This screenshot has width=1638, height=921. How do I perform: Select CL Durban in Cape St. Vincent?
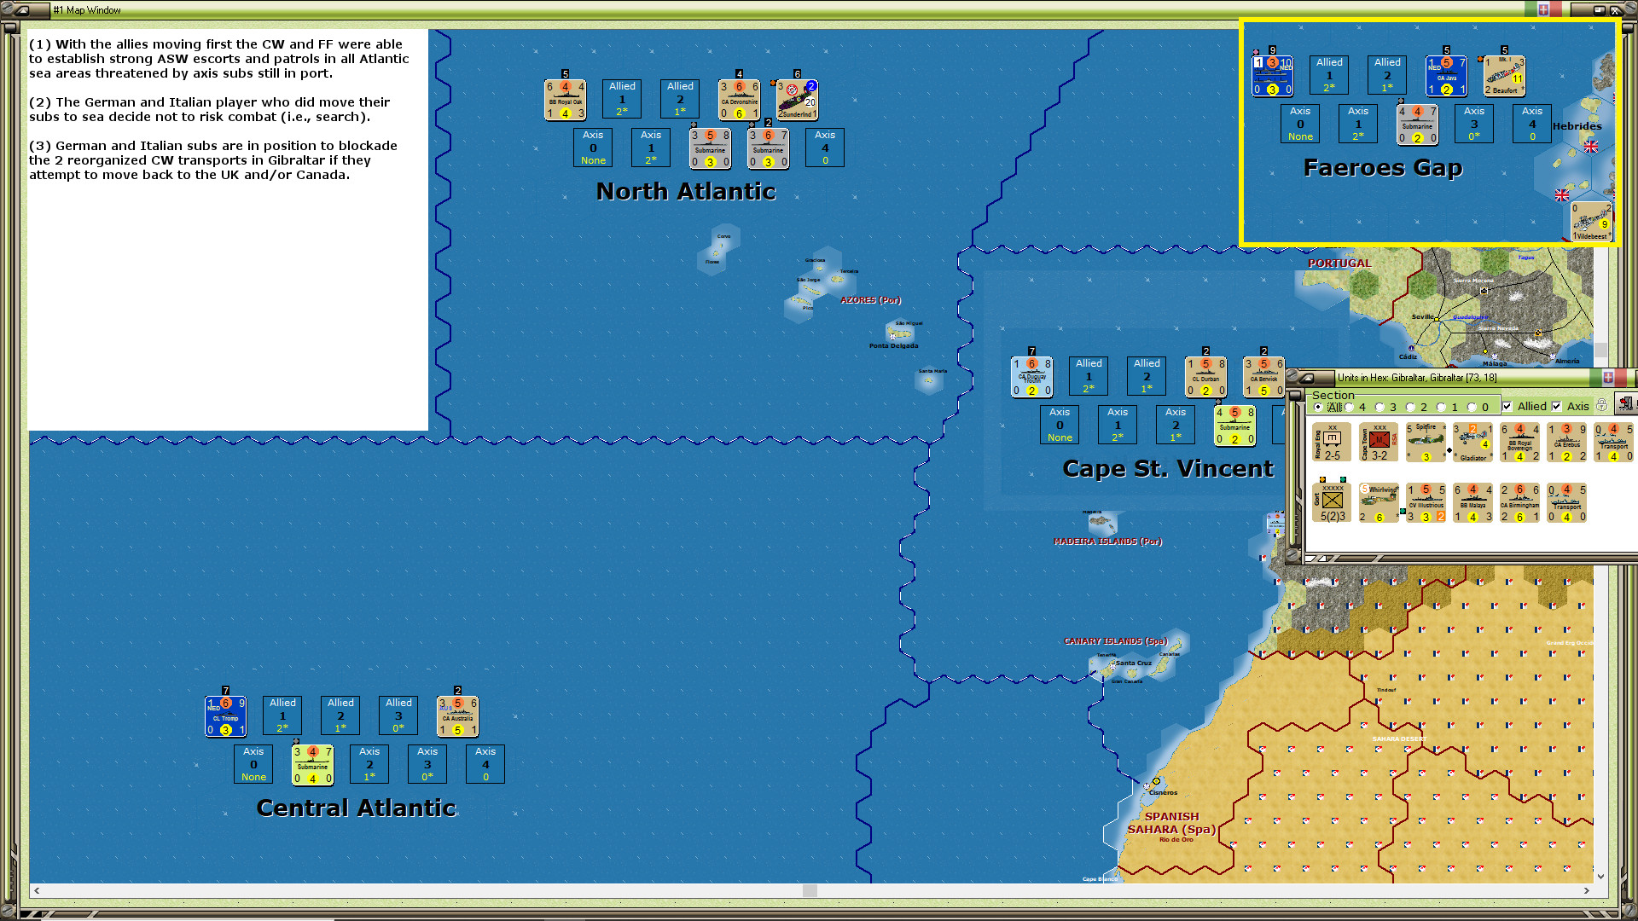[x=1205, y=377]
